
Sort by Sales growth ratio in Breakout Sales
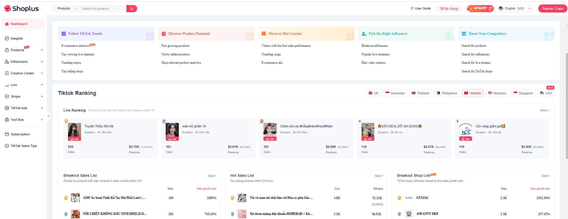[x=206, y=189]
